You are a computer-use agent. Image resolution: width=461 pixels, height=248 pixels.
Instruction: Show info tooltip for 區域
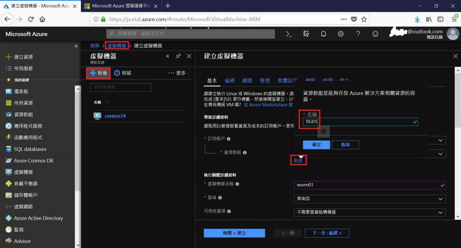click(x=220, y=198)
